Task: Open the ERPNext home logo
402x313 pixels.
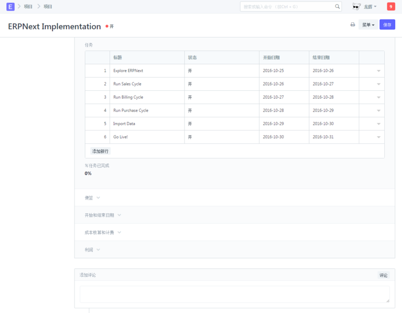Action: (x=10, y=7)
